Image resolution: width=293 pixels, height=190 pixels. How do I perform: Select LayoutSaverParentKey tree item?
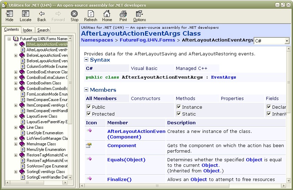[47, 122]
